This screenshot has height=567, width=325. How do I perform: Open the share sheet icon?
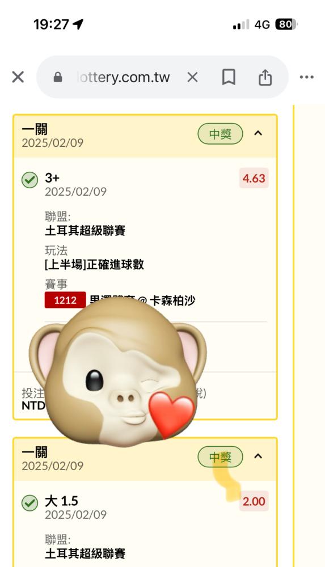pyautogui.click(x=265, y=77)
